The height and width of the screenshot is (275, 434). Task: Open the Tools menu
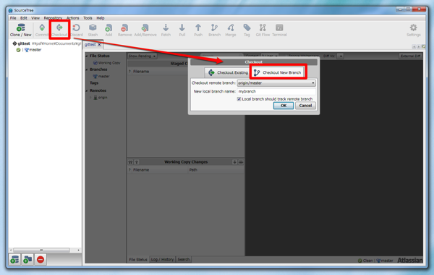click(x=88, y=18)
